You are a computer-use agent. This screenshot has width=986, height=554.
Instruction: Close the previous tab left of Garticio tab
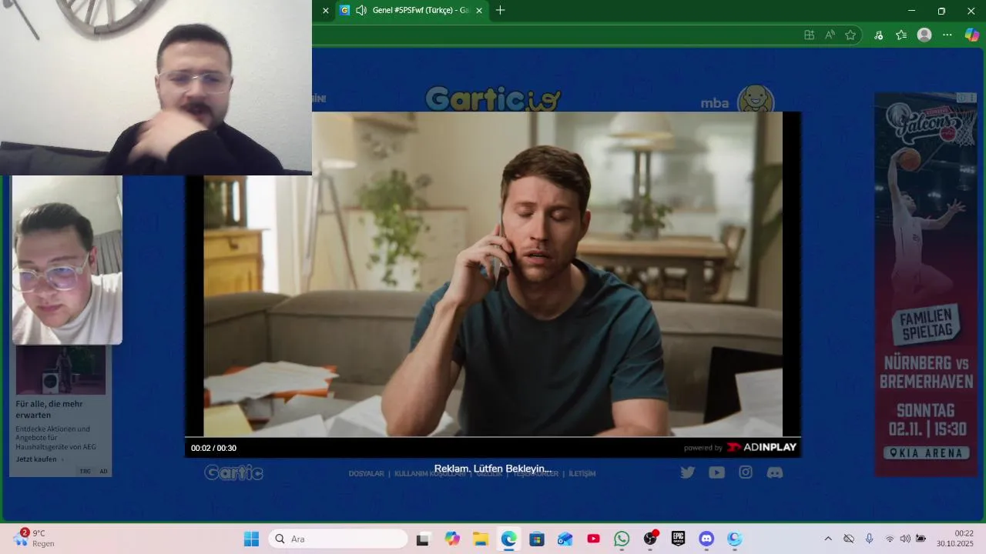tap(325, 11)
